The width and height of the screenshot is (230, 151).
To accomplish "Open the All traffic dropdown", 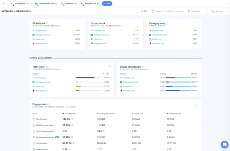I will pos(220,11).
